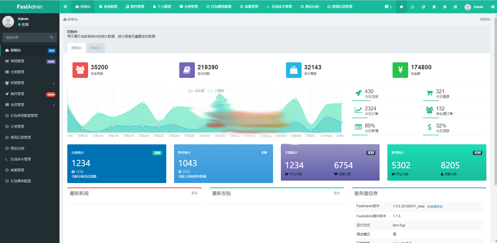Open the language translation icon
The height and width of the screenshot is (243, 497).
click(x=445, y=7)
